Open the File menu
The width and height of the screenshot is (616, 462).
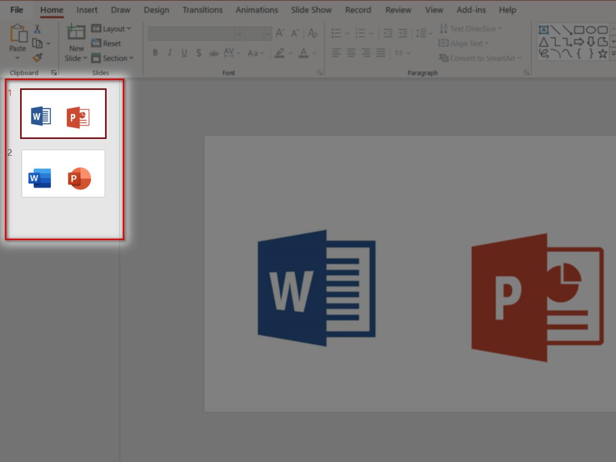pos(17,10)
